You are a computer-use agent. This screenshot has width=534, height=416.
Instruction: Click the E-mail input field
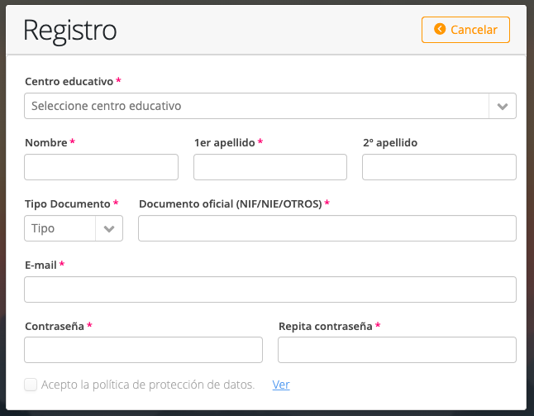point(270,289)
